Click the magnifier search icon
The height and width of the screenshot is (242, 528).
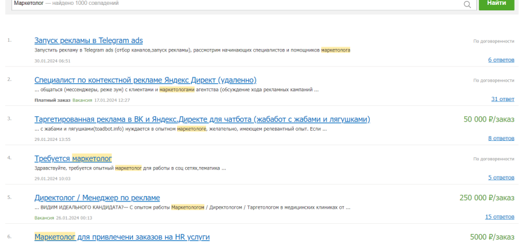tap(467, 4)
